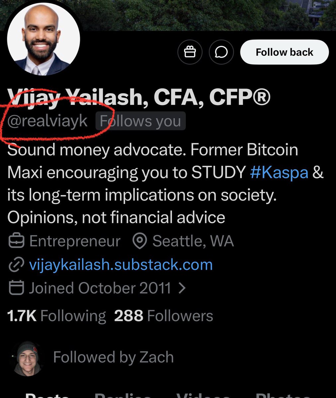Viewport: 336px width, 398px height.
Task: Tap the gift premium icon
Action: click(x=190, y=52)
